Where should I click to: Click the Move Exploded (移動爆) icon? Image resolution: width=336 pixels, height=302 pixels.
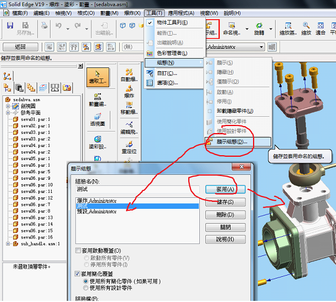click(129, 108)
